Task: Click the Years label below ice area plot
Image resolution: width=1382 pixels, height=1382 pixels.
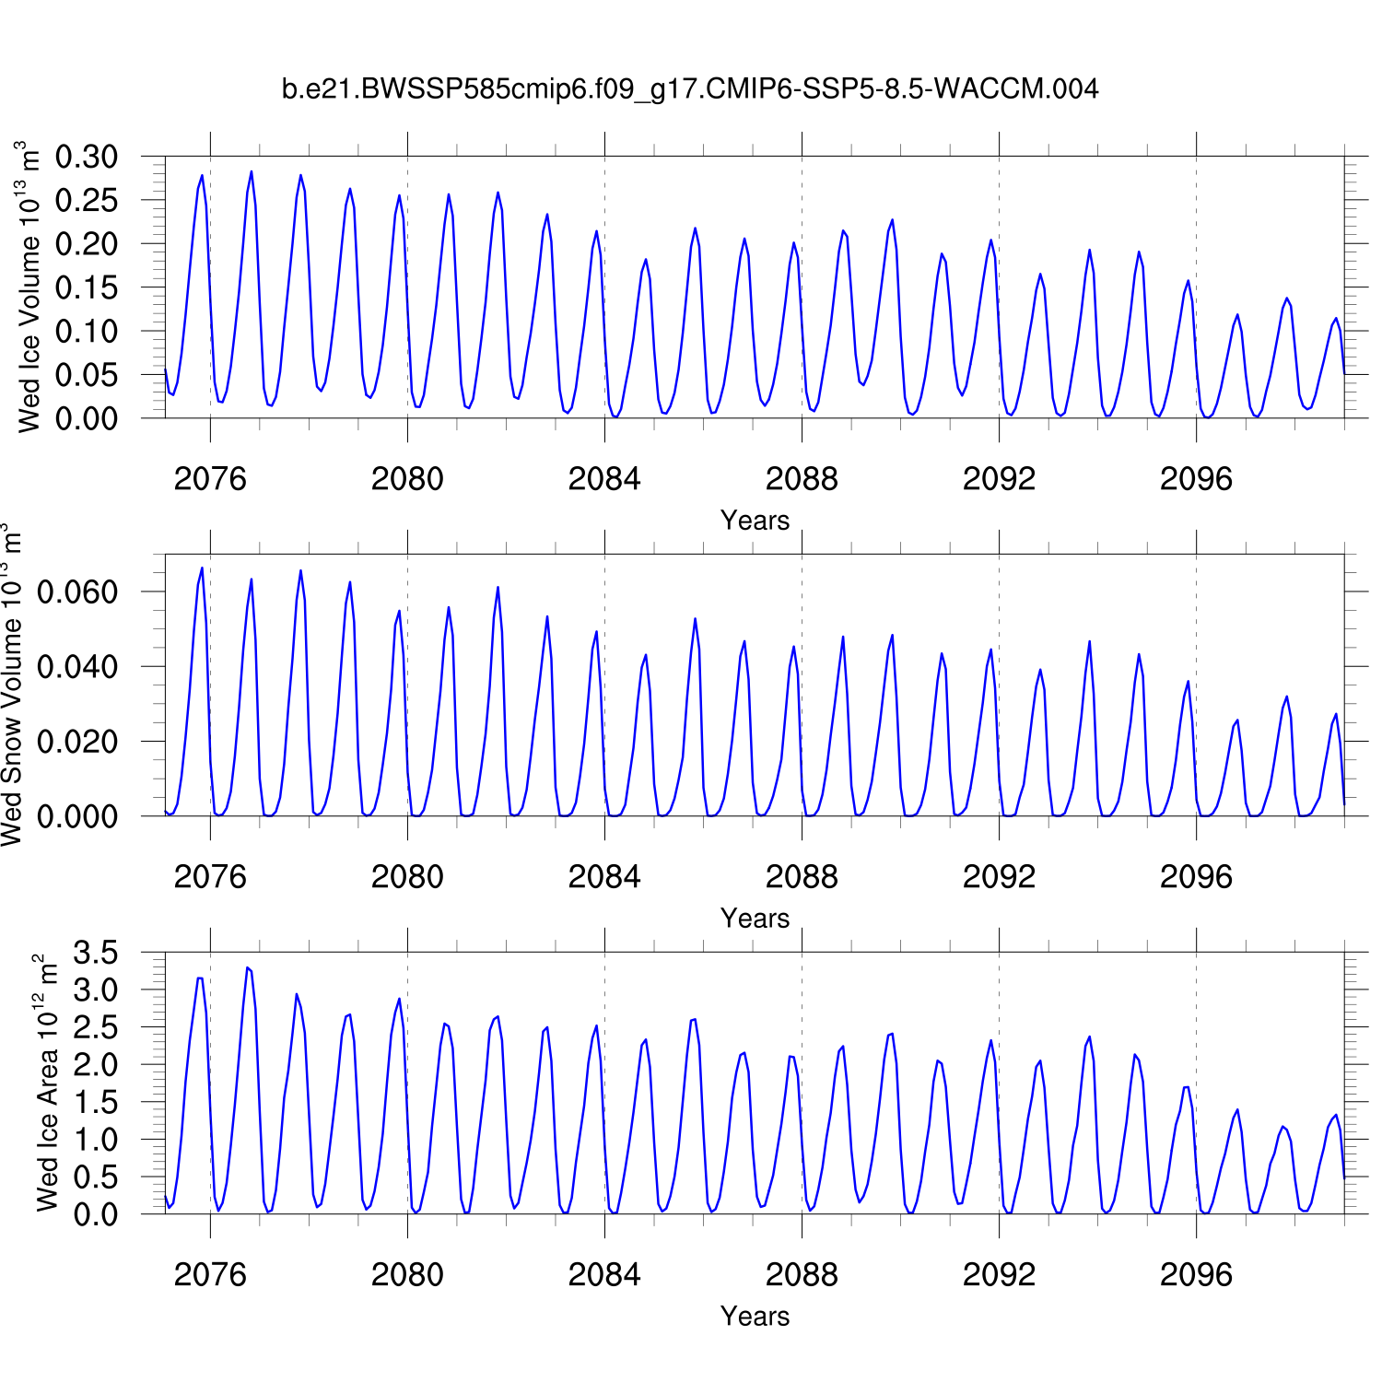Action: (755, 1317)
